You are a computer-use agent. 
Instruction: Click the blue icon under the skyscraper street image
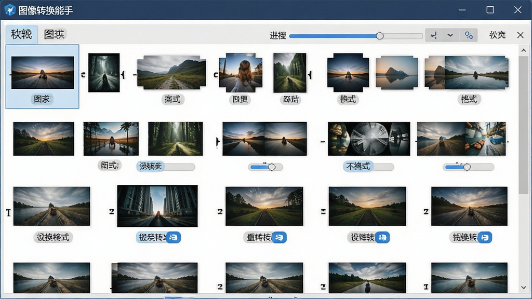pyautogui.click(x=174, y=237)
